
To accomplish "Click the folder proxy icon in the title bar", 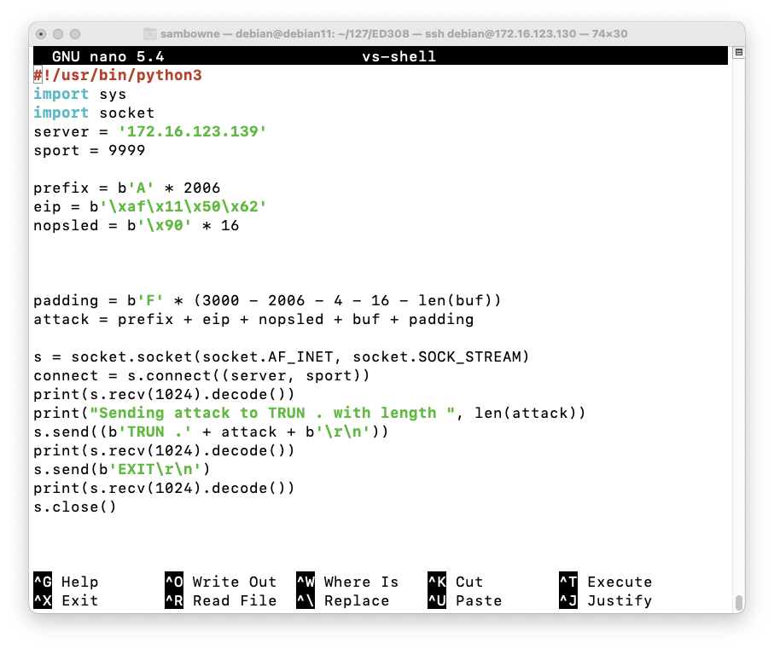I will coord(149,34).
